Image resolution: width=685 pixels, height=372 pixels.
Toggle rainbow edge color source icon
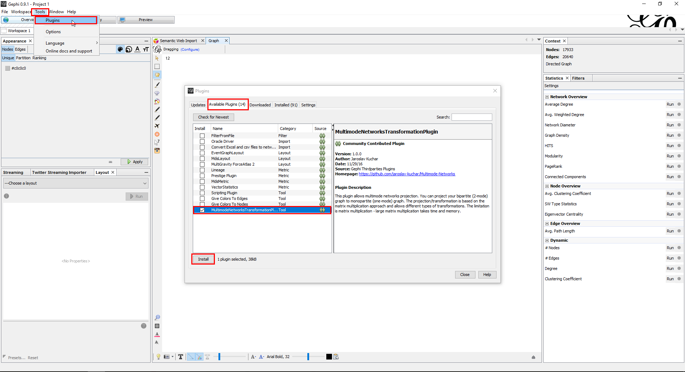199,357
